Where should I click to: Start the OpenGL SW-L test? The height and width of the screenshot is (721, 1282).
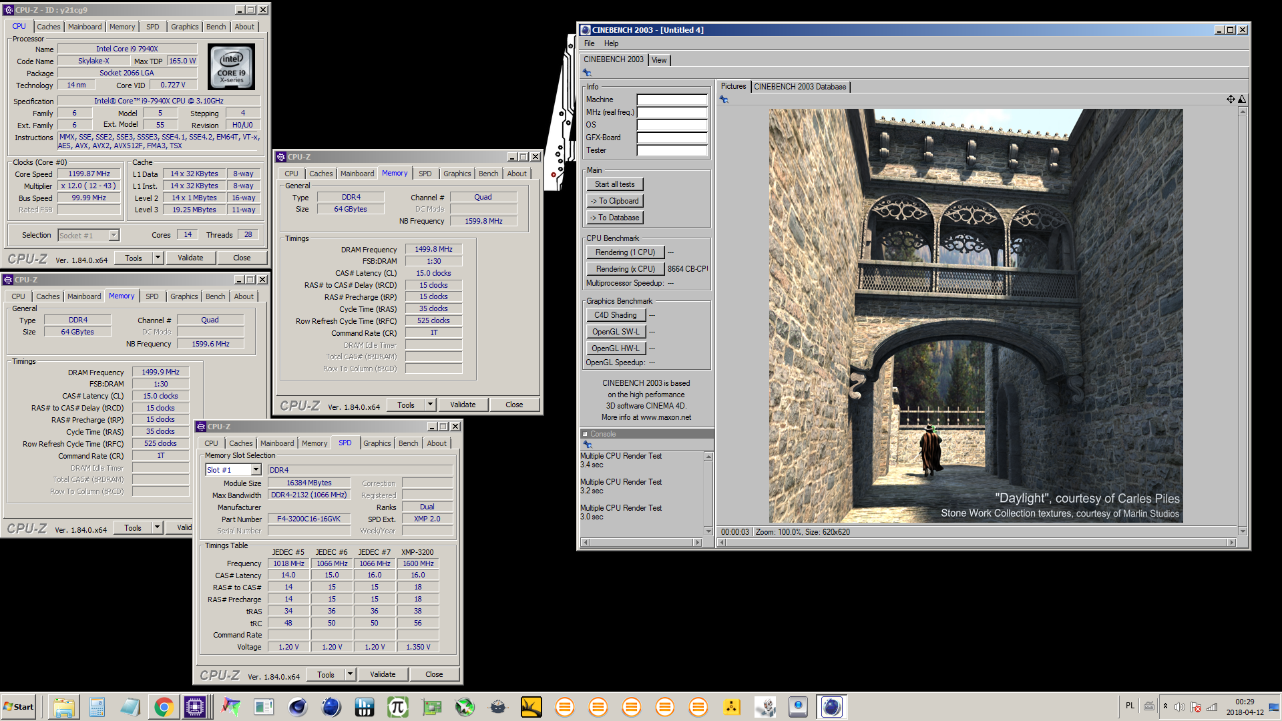[615, 332]
